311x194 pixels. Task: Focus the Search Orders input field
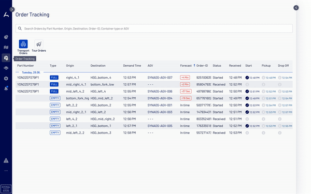154,28
